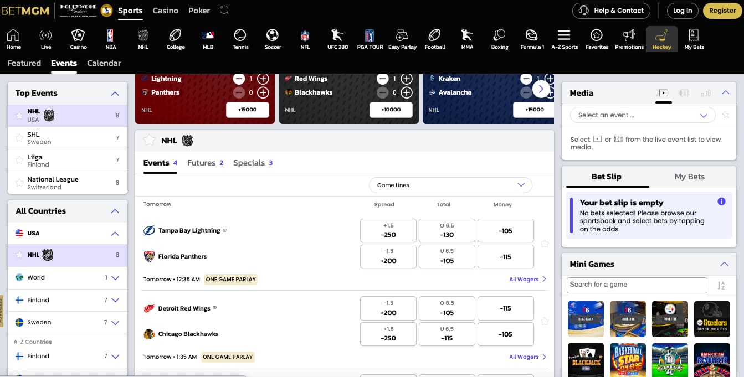Expand the Sweden country row
The width and height of the screenshot is (744, 377).
pos(115,323)
